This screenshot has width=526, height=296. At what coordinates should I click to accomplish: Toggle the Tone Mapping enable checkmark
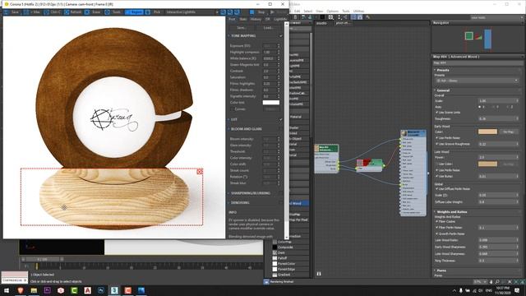[281, 35]
